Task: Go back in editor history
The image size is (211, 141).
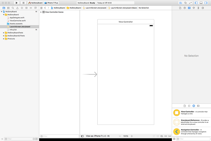Action: 45,8
